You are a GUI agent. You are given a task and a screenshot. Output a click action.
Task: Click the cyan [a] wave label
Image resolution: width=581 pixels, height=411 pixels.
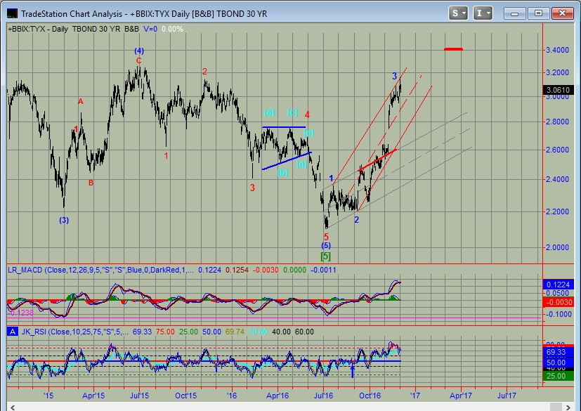click(x=269, y=112)
